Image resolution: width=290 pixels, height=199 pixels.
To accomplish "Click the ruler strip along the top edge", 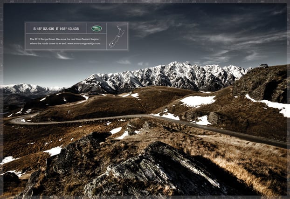I will click(x=145, y=1).
